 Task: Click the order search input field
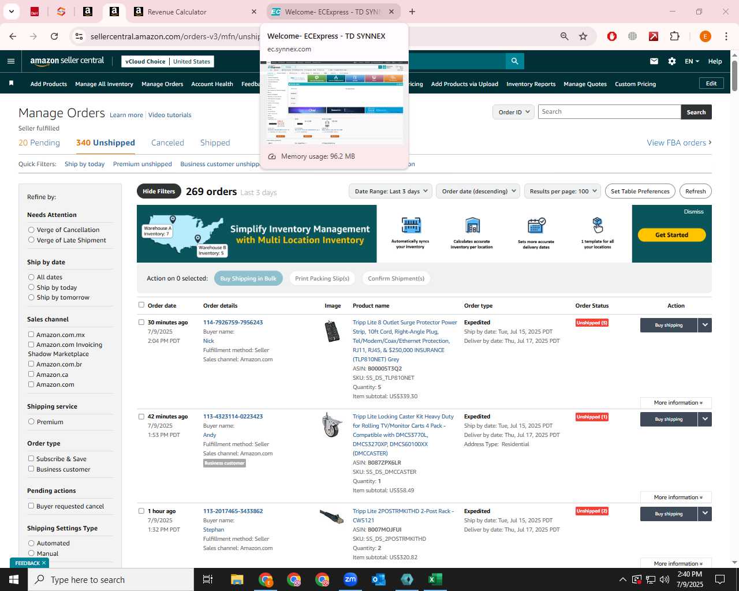click(x=609, y=112)
